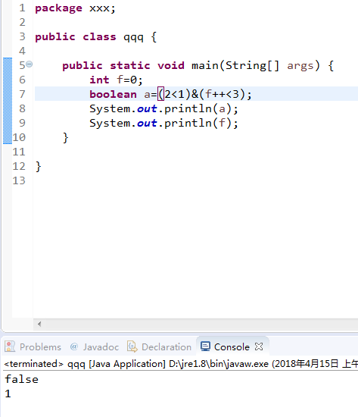Click the 'public class qqq {' line

click(x=96, y=37)
